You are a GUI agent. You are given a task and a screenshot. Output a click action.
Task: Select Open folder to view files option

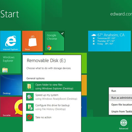point(52,86)
